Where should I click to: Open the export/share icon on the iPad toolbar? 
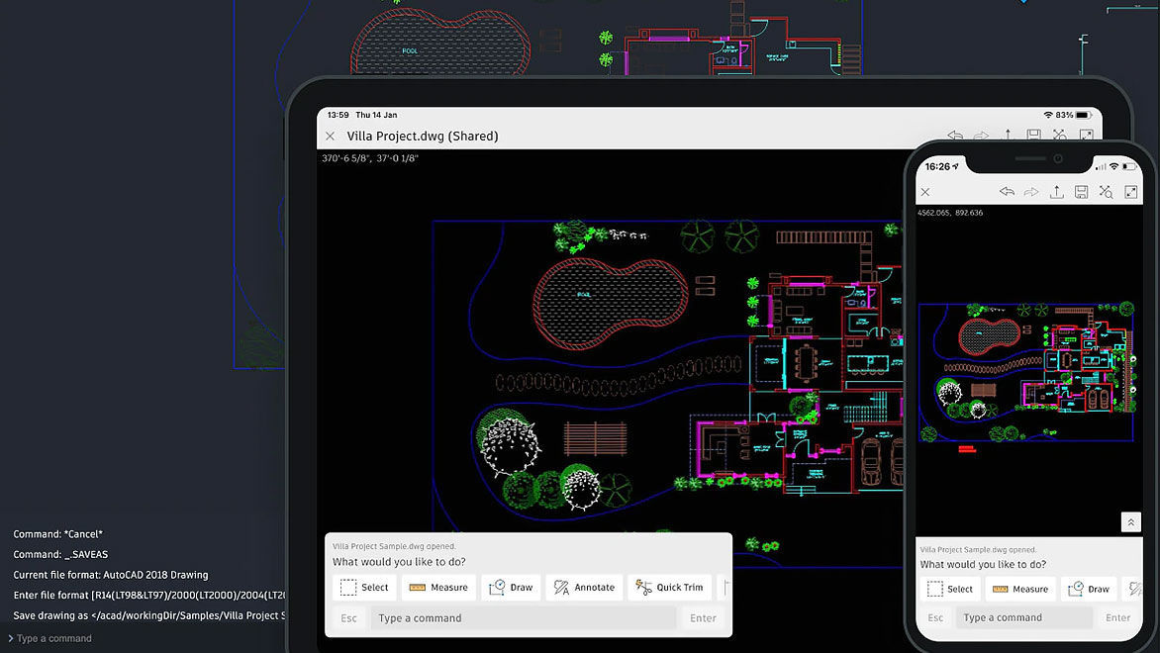click(1007, 135)
